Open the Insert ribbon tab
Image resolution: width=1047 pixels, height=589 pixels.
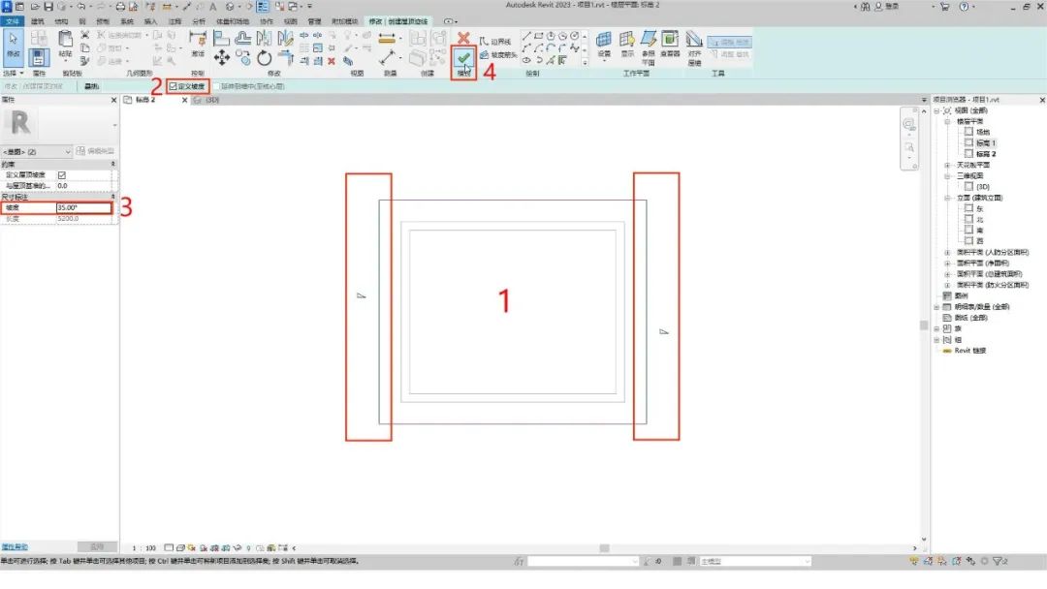[x=151, y=21]
